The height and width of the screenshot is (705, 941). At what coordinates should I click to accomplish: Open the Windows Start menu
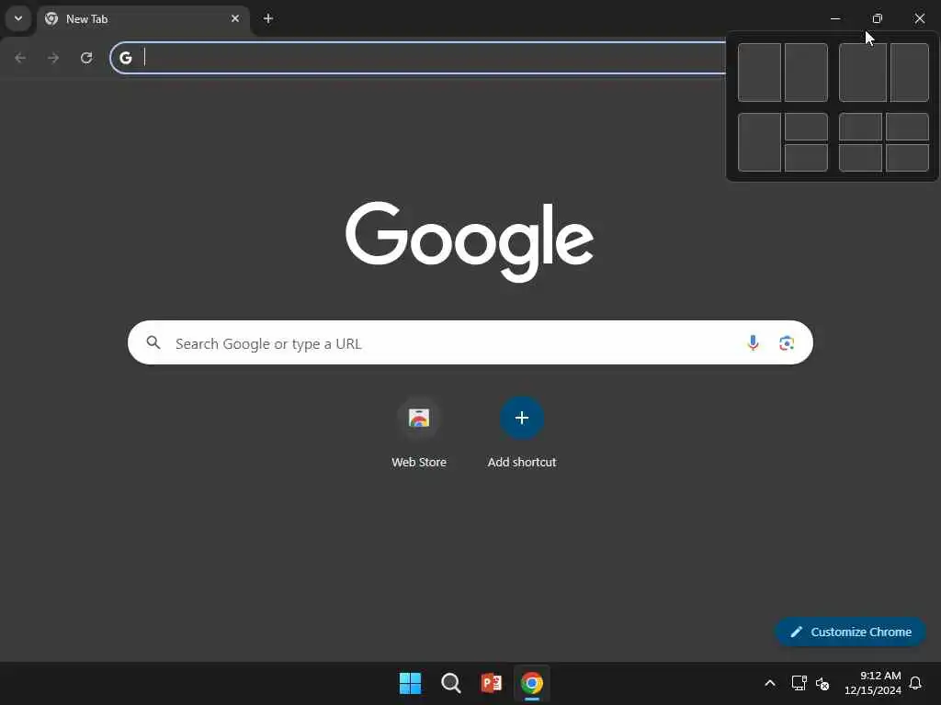click(411, 683)
